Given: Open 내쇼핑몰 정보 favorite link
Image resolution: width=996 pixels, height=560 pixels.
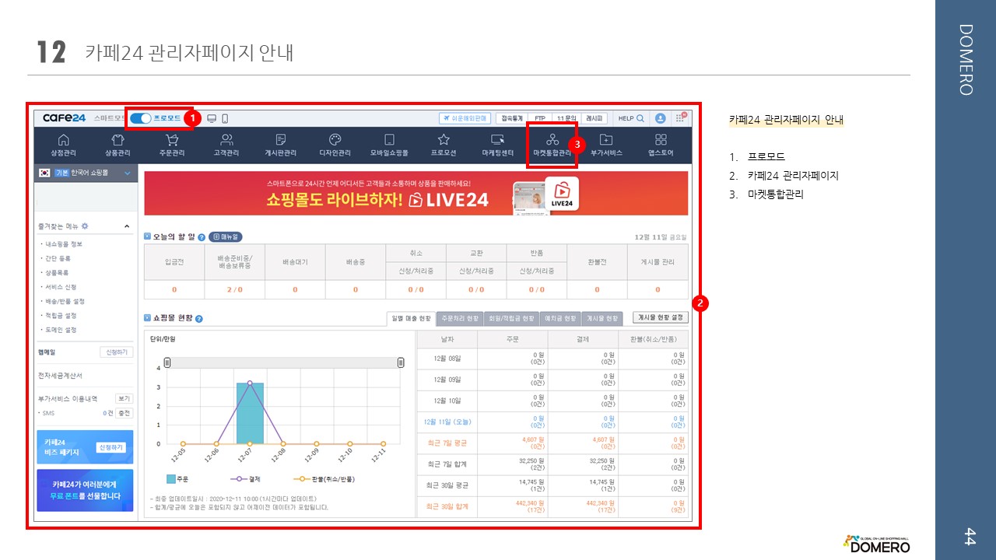Looking at the screenshot, I should [62, 244].
